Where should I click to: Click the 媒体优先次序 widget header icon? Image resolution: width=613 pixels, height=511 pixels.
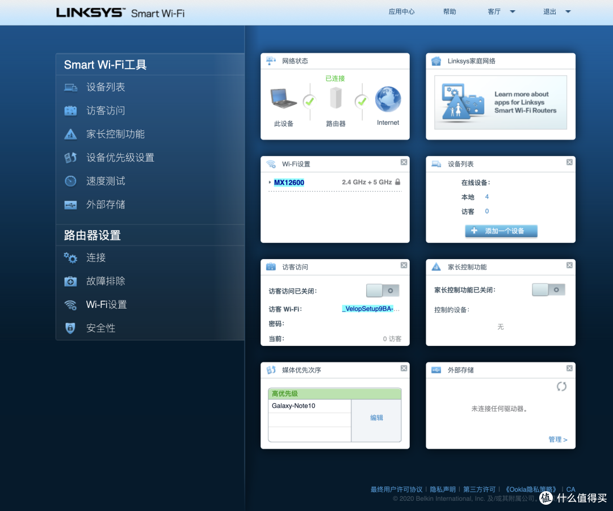[x=271, y=370]
